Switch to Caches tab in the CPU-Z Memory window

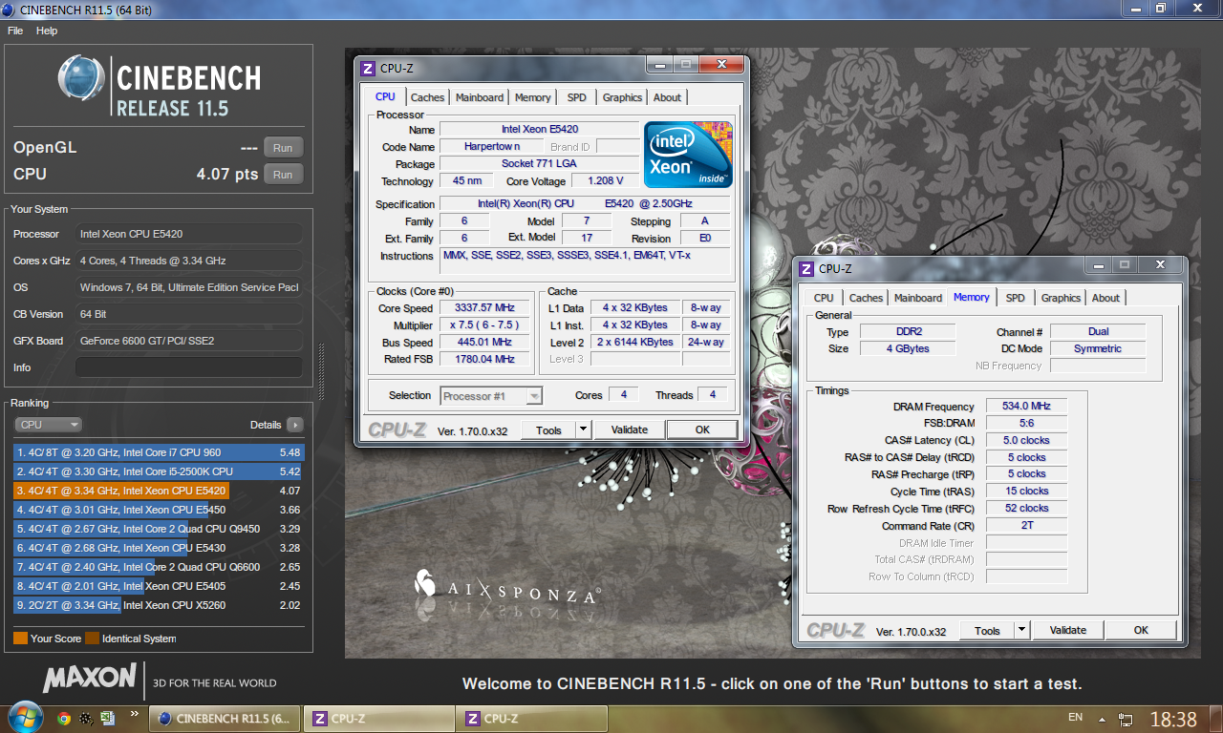pos(866,298)
